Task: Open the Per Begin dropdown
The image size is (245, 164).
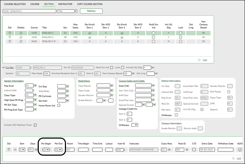Action: (x=46, y=149)
